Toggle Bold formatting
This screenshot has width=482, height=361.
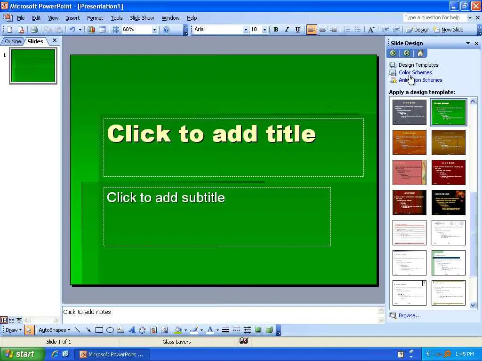(276, 30)
